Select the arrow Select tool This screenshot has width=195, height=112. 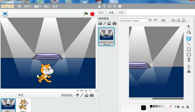189,26
